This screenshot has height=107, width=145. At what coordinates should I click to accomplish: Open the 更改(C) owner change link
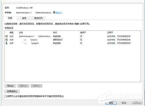tap(59, 13)
